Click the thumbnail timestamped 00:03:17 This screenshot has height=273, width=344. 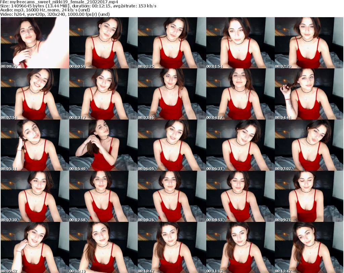point(103,94)
